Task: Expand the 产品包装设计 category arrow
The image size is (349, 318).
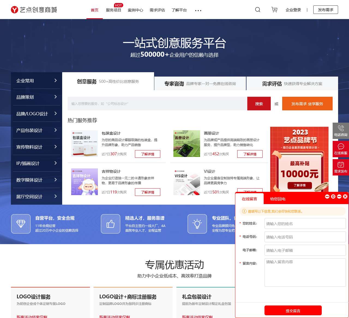Action: (56, 130)
